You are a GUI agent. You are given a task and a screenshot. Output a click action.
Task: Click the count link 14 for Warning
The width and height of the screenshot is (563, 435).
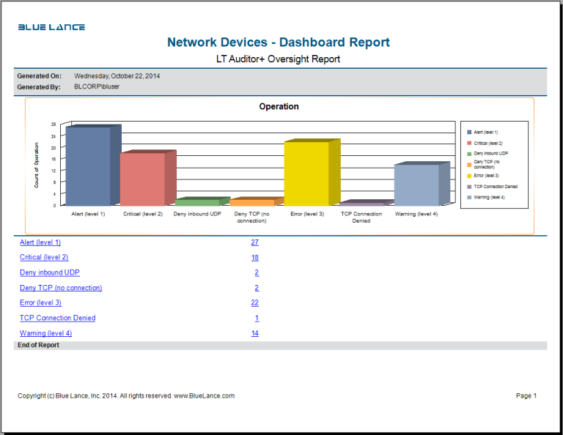coord(255,333)
